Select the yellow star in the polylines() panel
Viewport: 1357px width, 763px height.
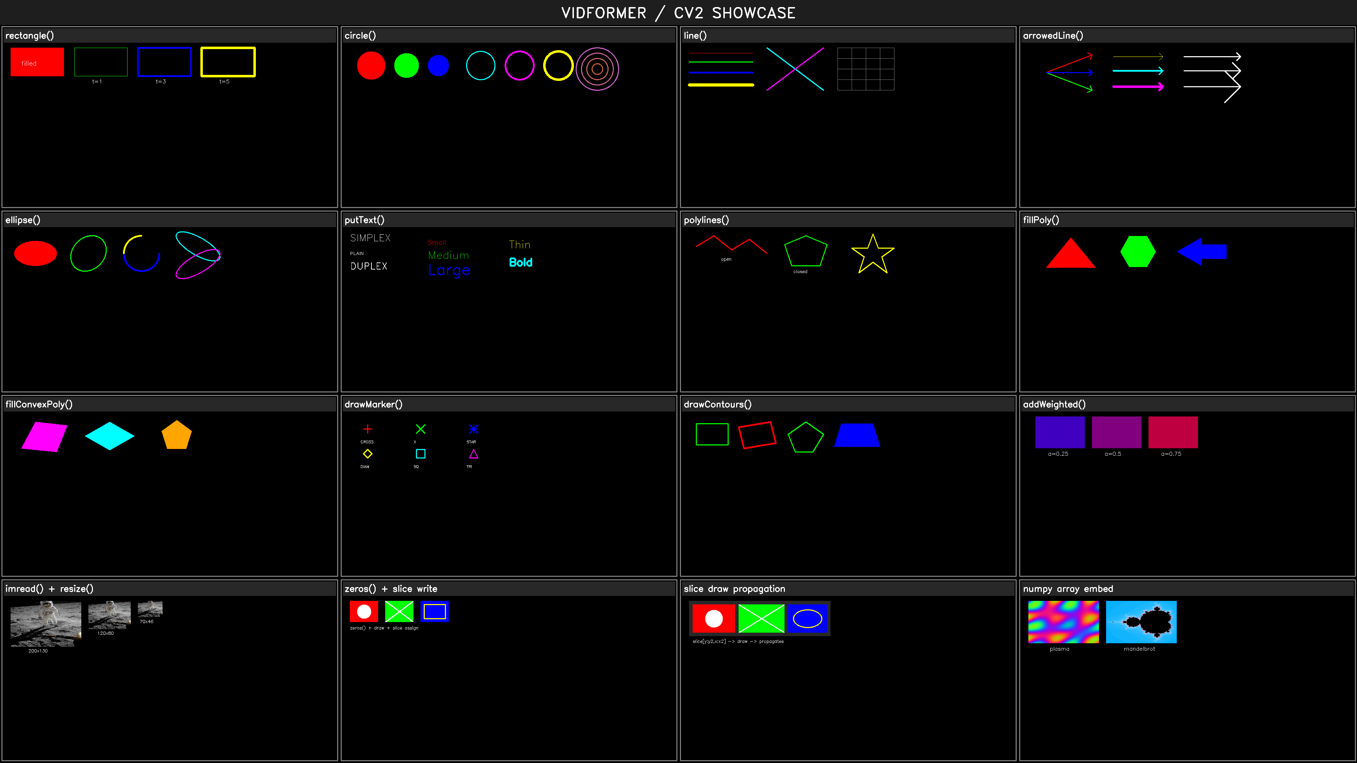(873, 254)
